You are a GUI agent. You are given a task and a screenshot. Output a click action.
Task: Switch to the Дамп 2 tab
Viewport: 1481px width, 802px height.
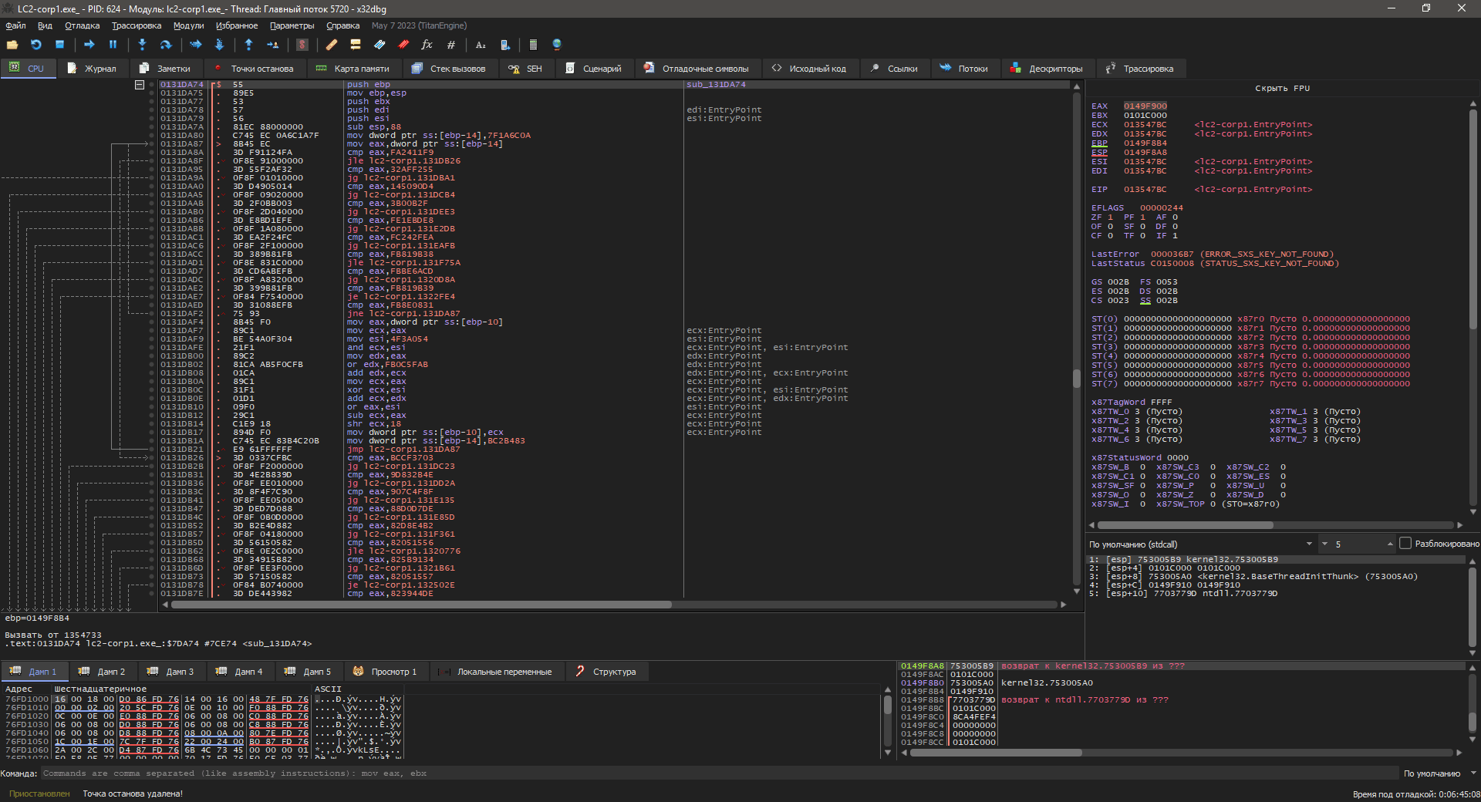coord(103,672)
